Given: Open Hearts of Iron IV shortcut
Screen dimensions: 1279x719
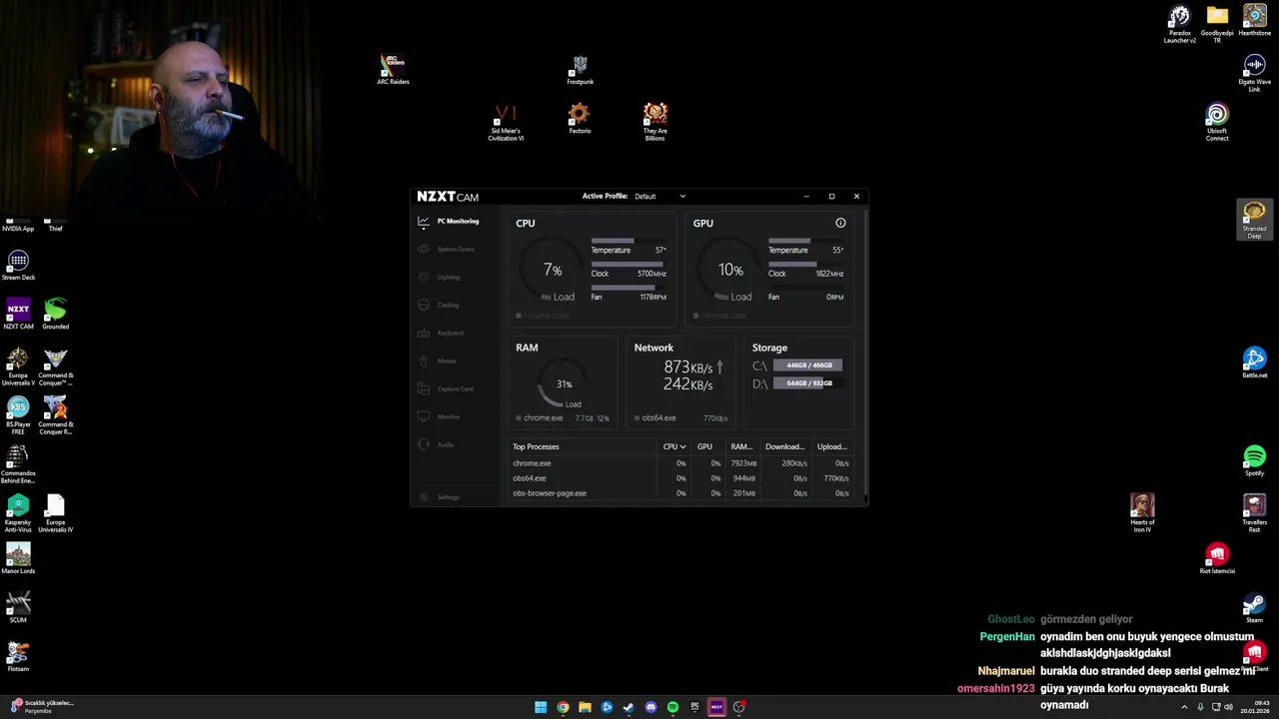Looking at the screenshot, I should pyautogui.click(x=1142, y=513).
